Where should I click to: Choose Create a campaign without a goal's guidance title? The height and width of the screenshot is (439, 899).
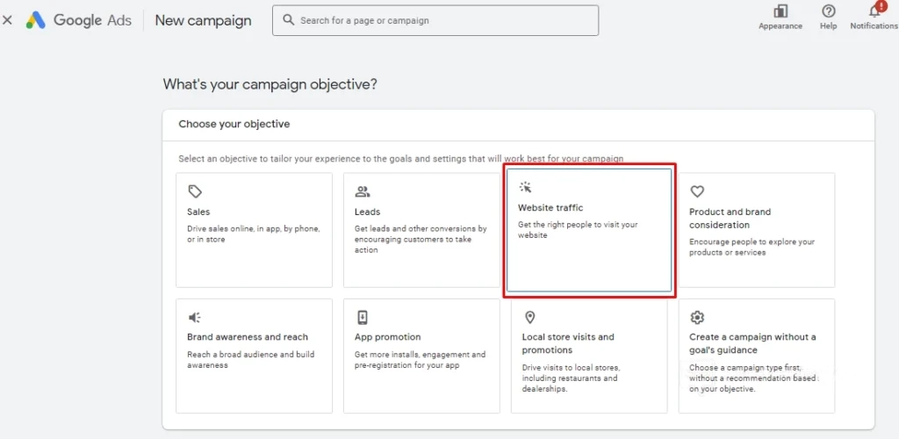tap(752, 343)
